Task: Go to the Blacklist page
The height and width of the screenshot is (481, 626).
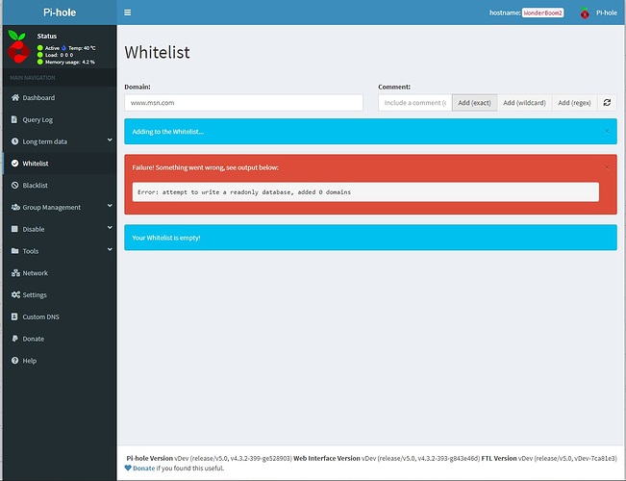Action: point(35,186)
